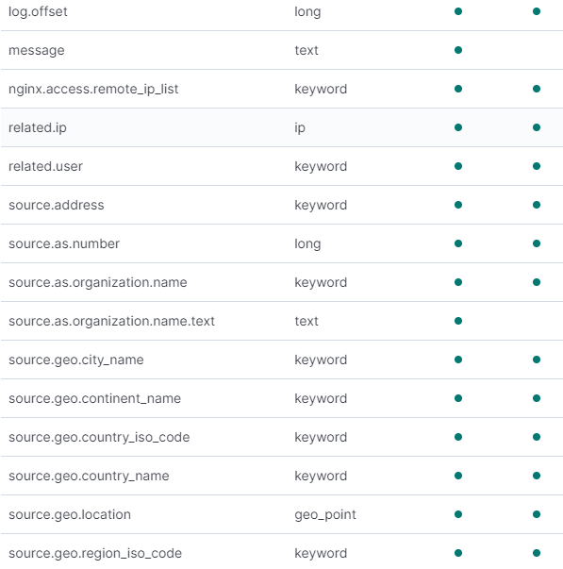Select the related.ip field row
This screenshot has width=563, height=569.
(x=281, y=127)
